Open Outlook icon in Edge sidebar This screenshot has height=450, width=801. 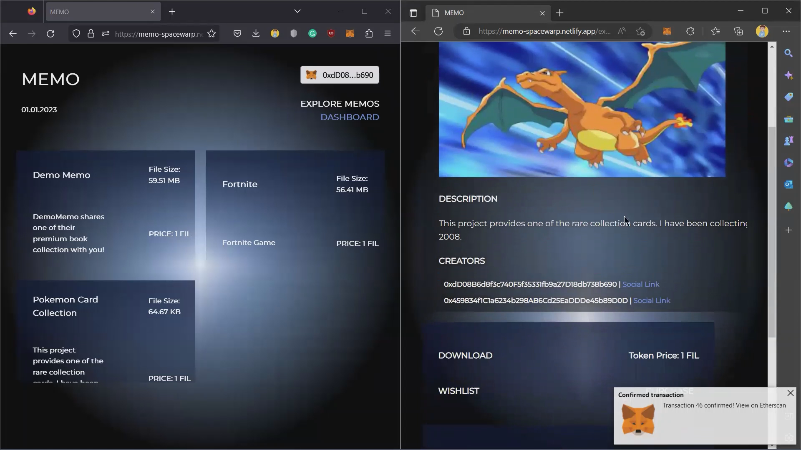[788, 184]
